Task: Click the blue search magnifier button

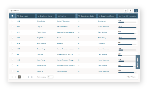Action: click(x=136, y=11)
